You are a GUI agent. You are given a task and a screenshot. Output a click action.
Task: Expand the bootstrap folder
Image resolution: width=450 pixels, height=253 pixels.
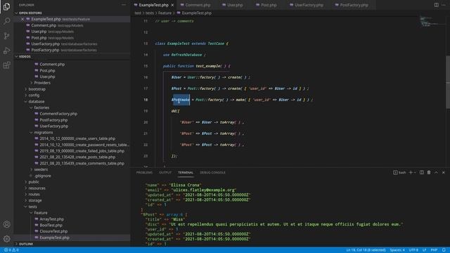point(37,89)
